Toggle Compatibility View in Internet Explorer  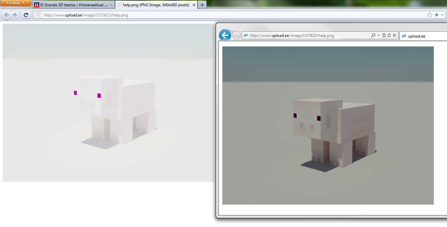(x=384, y=35)
